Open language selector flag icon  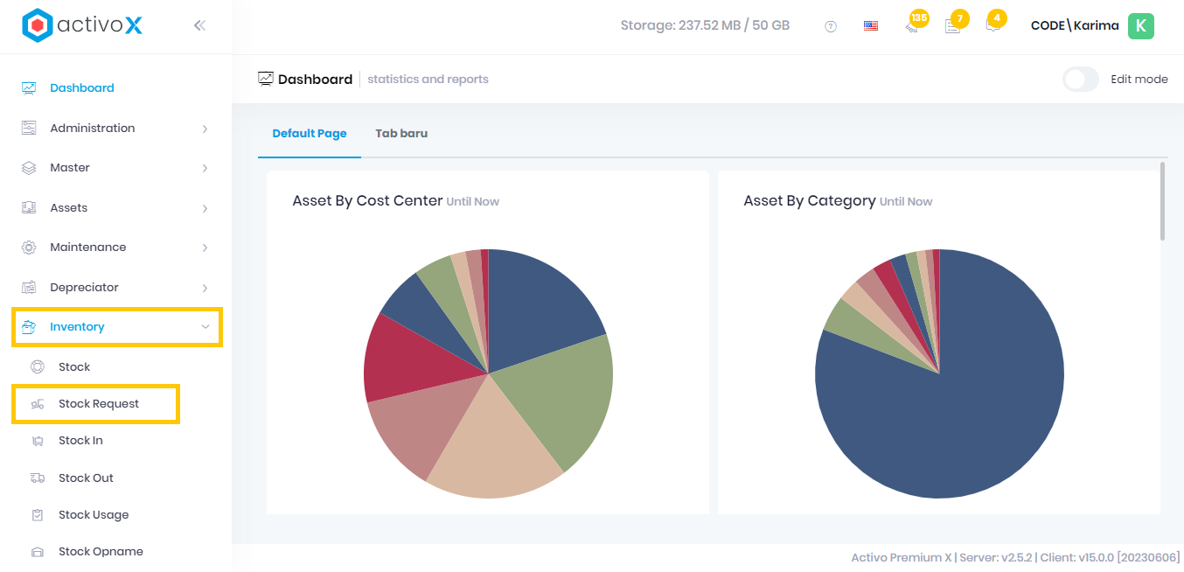coord(870,26)
